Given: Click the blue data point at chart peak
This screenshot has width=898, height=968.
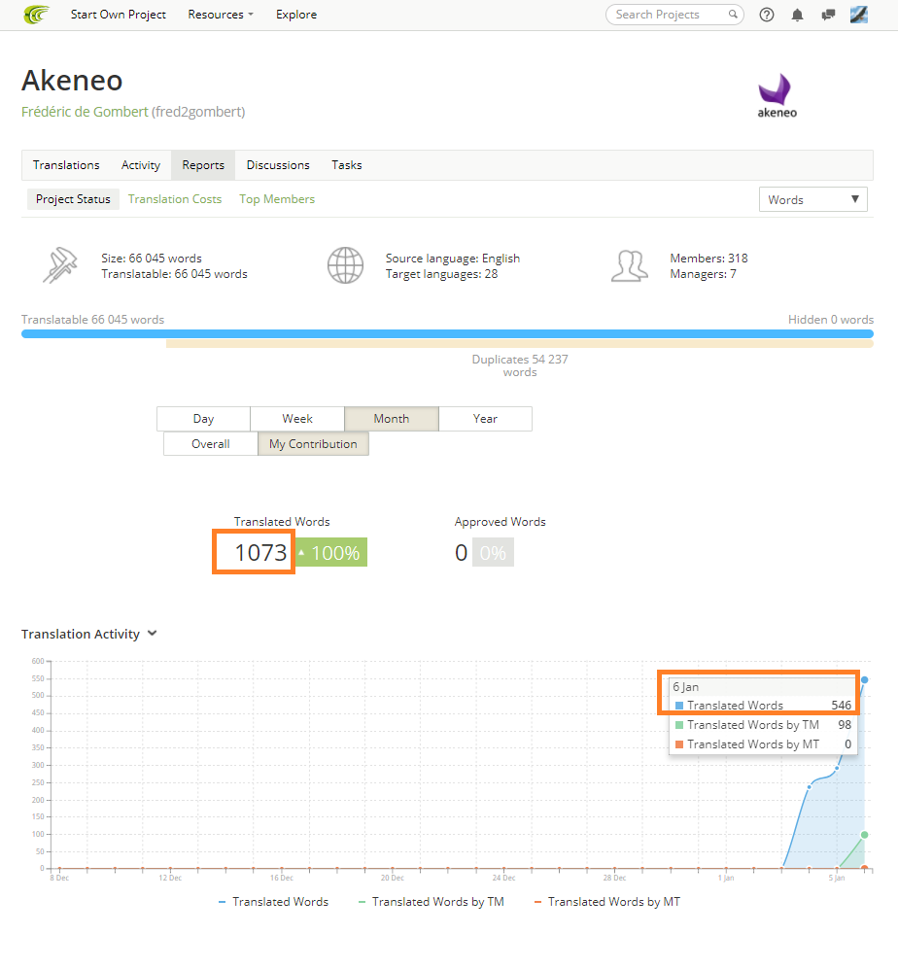Looking at the screenshot, I should [865, 679].
